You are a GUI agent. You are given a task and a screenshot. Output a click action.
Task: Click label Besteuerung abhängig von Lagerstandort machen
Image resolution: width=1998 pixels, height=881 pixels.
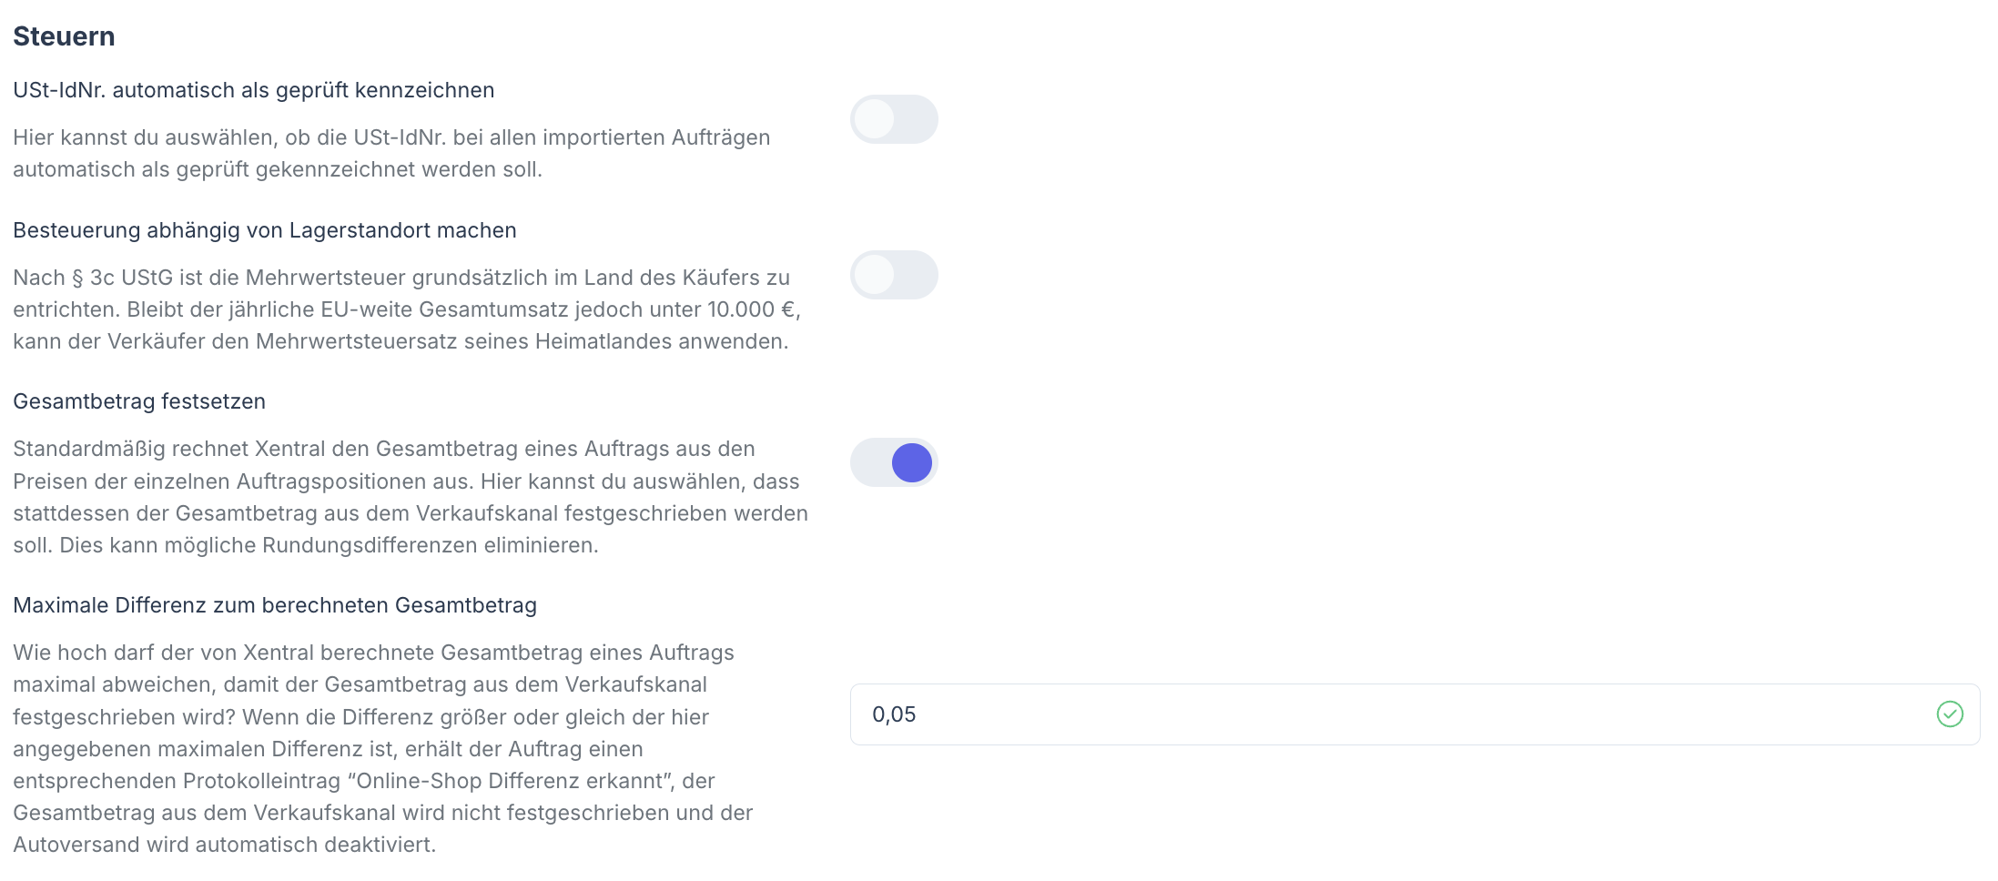point(264,230)
